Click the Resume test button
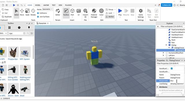 pos(126,12)
